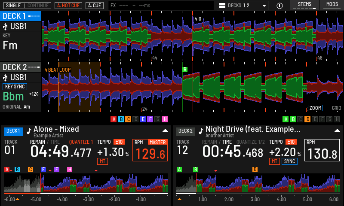Toggle A. HOT CUE auto hot cue

(68, 6)
